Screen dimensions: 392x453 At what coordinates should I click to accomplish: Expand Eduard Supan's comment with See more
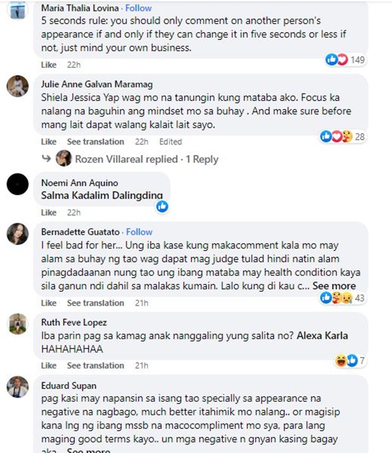pos(88,450)
